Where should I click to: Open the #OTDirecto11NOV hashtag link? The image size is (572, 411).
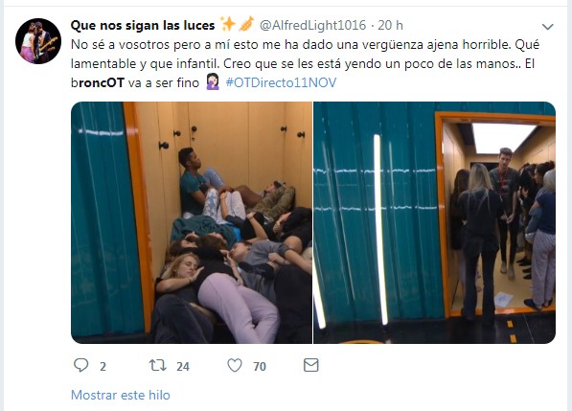281,82
